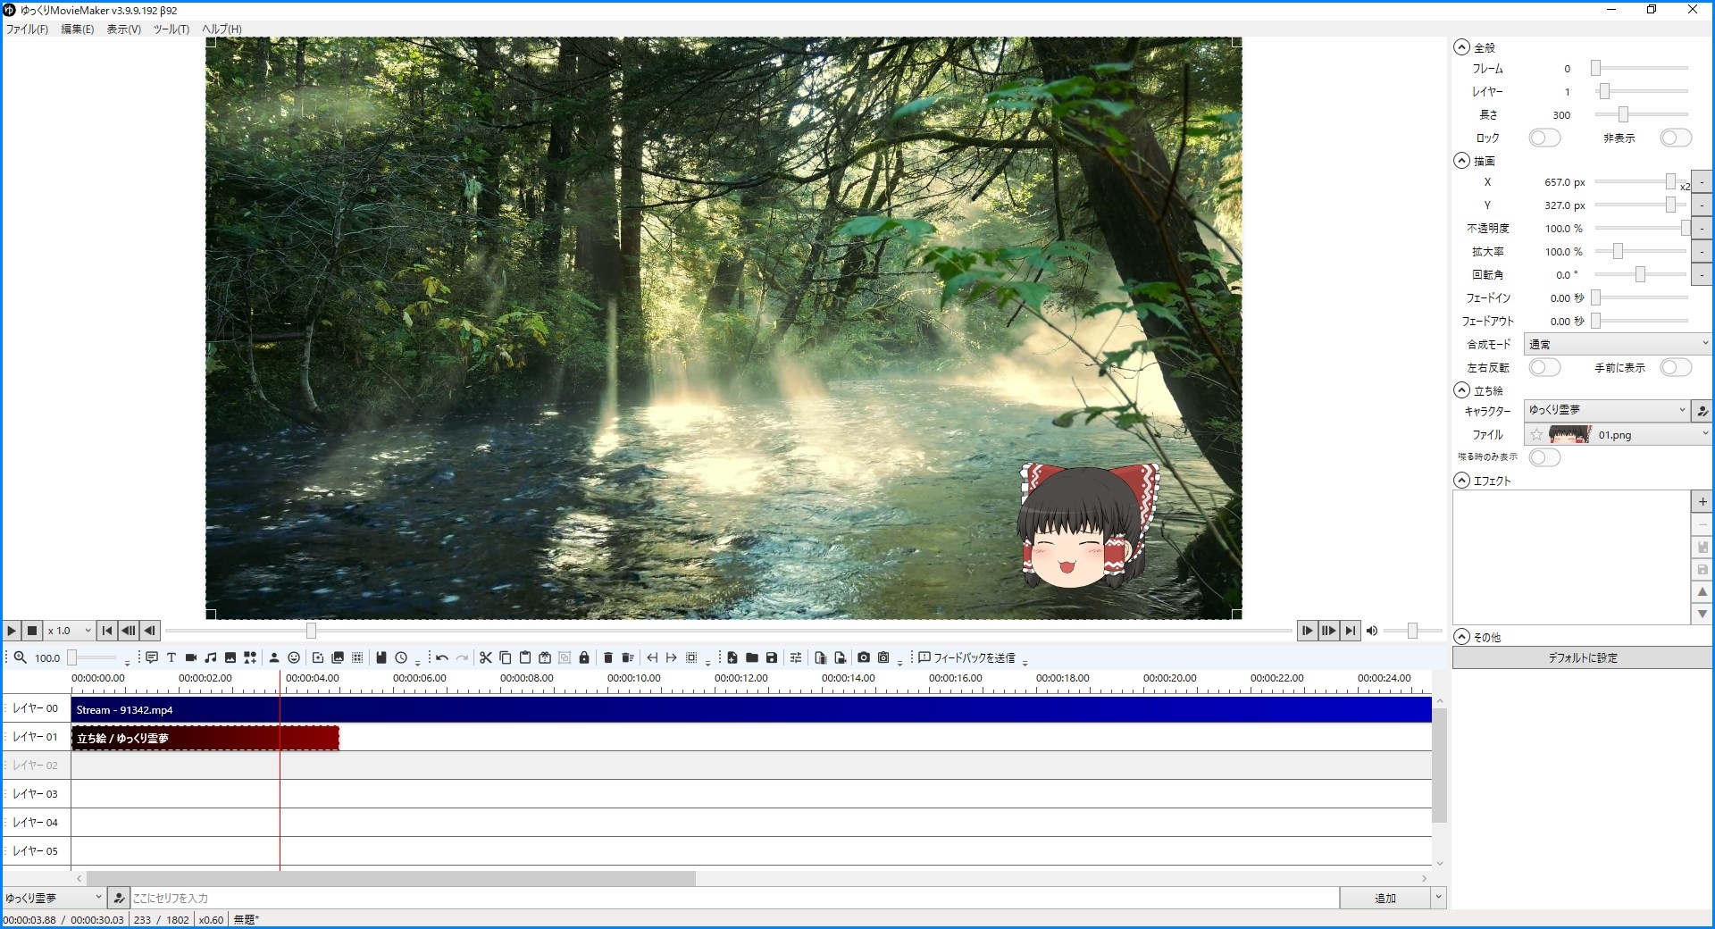1715x929 pixels.
Task: Lock the selected item via padlock icon
Action: coord(584,657)
